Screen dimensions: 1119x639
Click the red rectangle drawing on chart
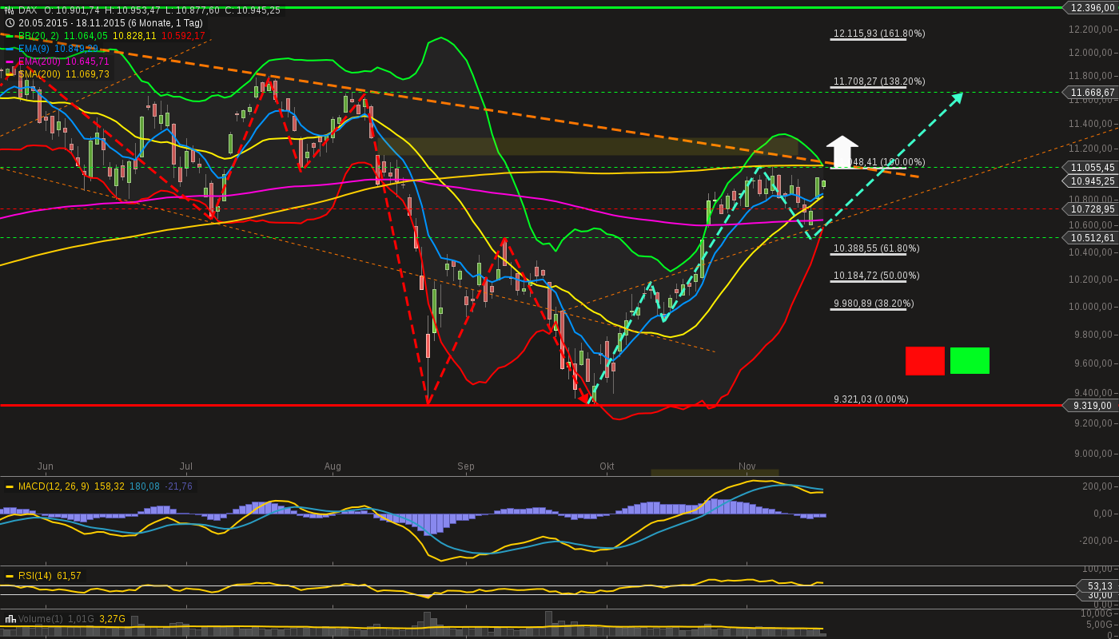tap(925, 361)
